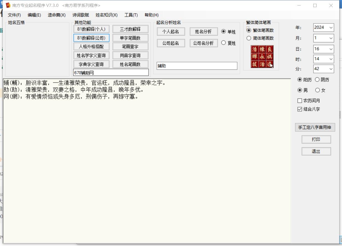This screenshot has width=342, height=246.
Task: Click 手工定八字喜用神 manual BaZi button
Action: click(315, 127)
